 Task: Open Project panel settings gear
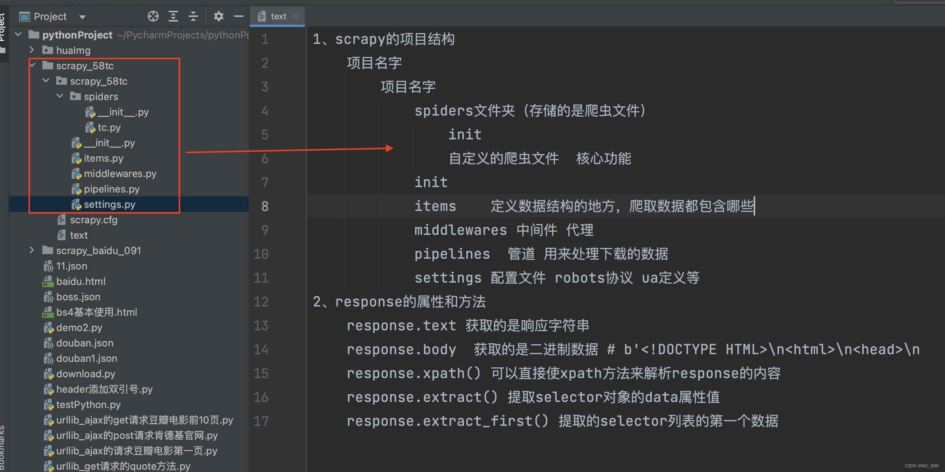point(218,16)
